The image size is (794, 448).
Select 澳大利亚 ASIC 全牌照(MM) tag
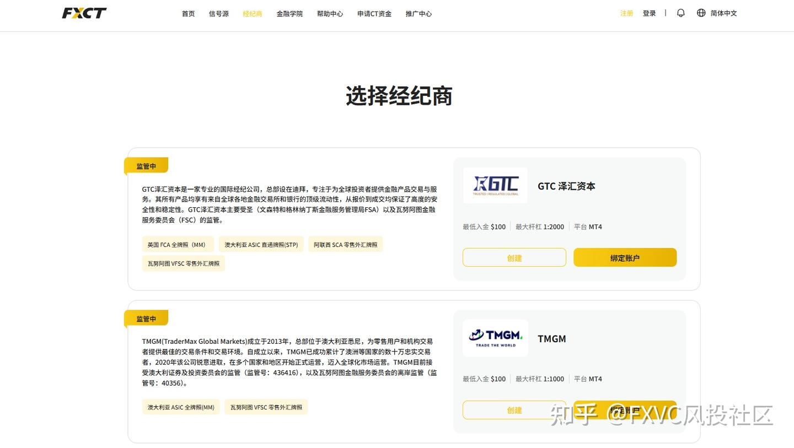181,407
